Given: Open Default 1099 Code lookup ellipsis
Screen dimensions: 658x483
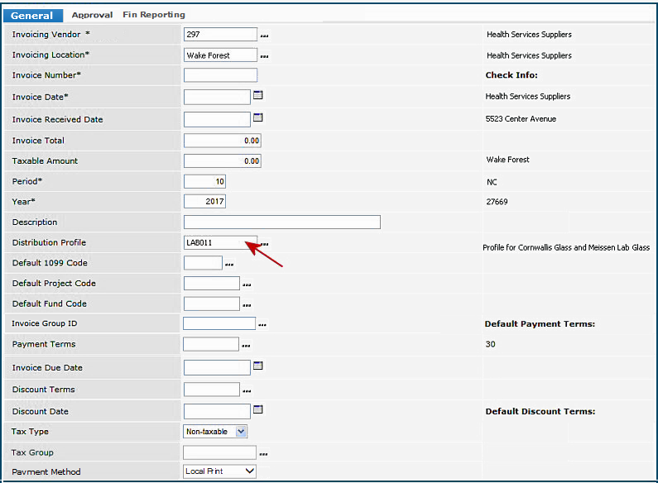Looking at the screenshot, I should pyautogui.click(x=229, y=265).
